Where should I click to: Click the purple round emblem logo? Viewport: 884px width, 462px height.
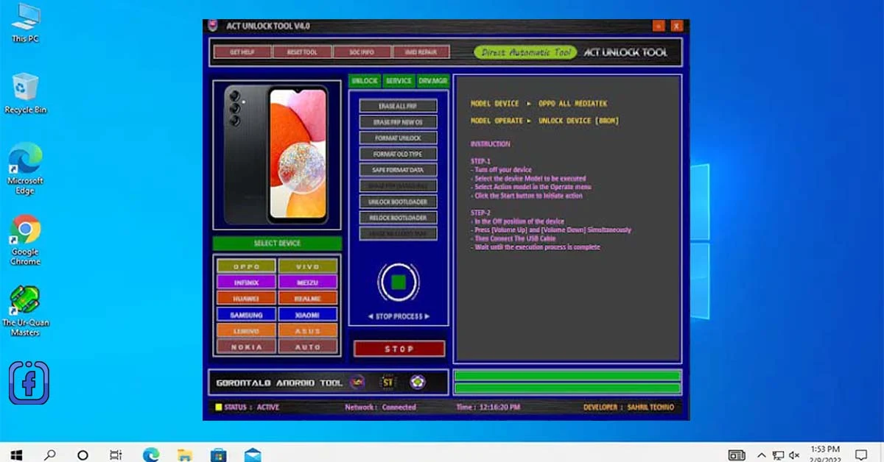point(418,383)
